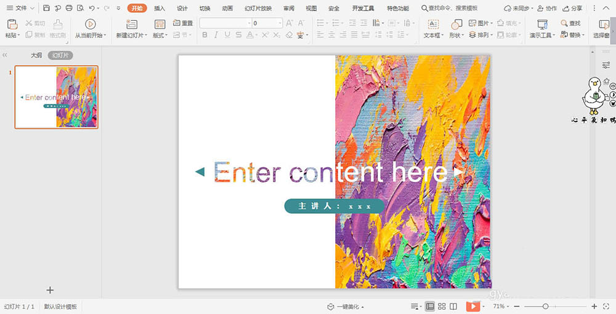Screen dimensions: 616x314
Task: Open the Selection Pane (选择窗) icon
Action: (x=604, y=25)
